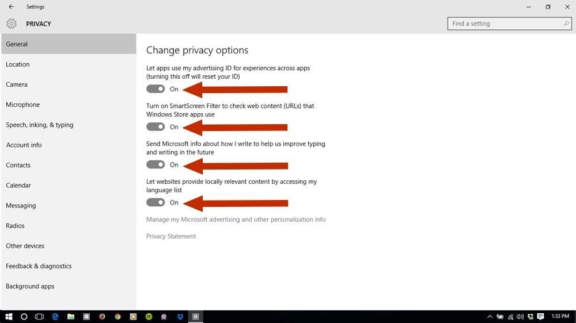Launch Firefox from the taskbar
This screenshot has height=323, width=576.
click(102, 317)
